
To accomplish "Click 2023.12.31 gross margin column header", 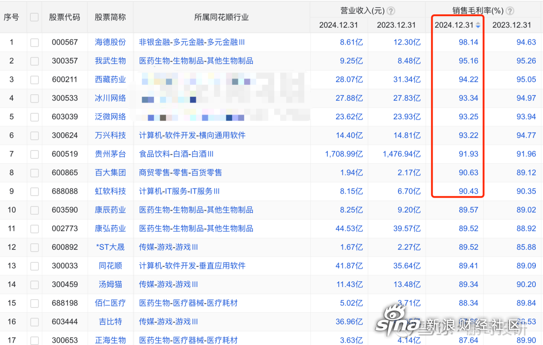I will 512,25.
